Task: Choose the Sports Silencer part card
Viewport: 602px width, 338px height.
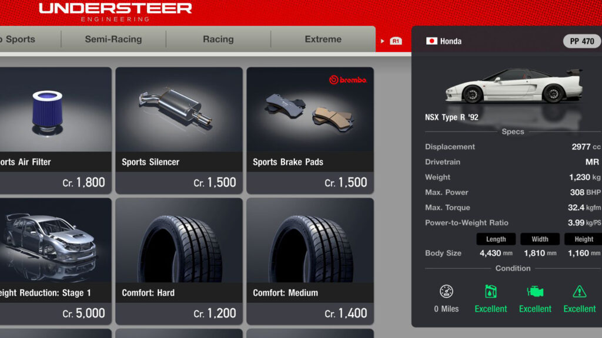Action: [179, 130]
